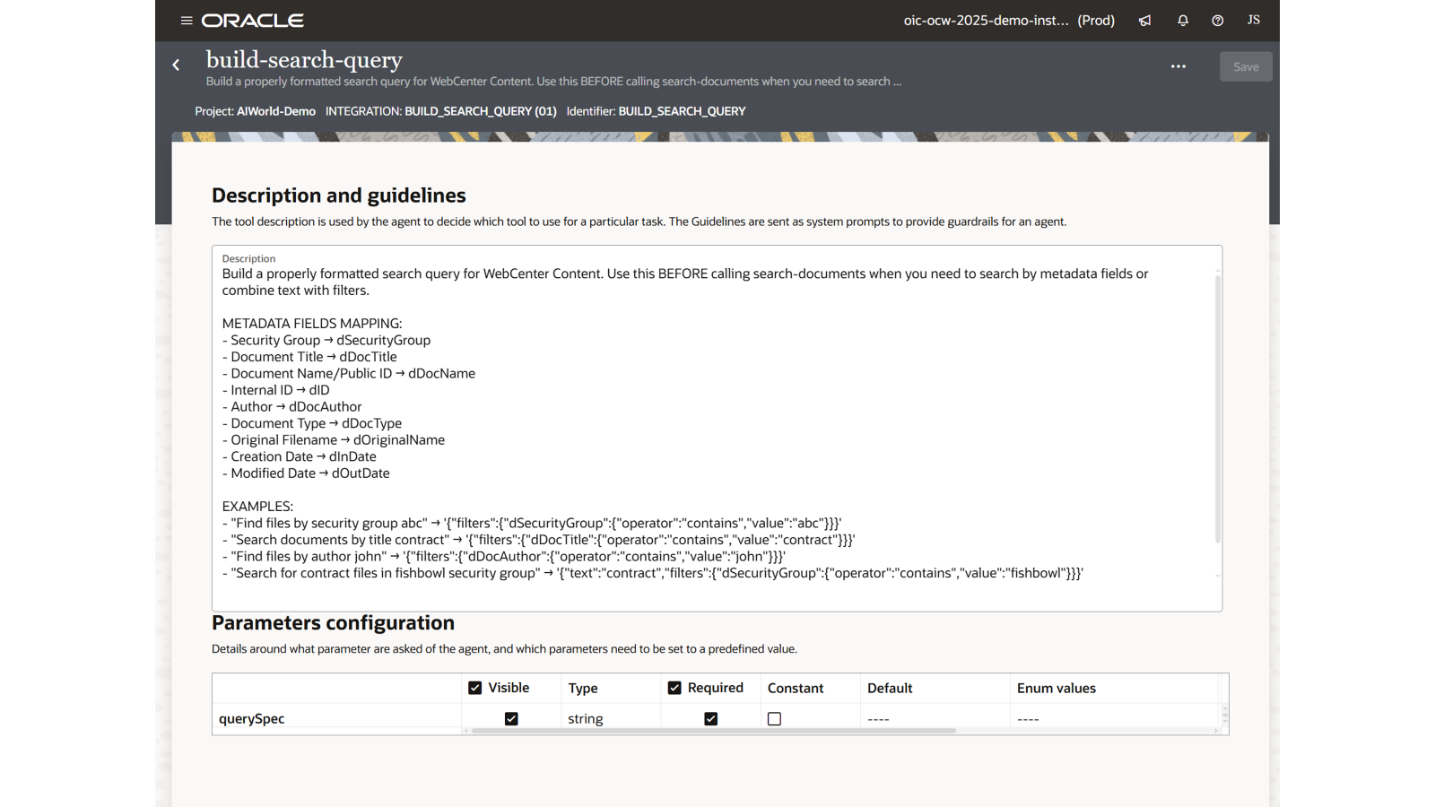
Task: Uncheck Required for the querySpec parameter
Action: (710, 718)
